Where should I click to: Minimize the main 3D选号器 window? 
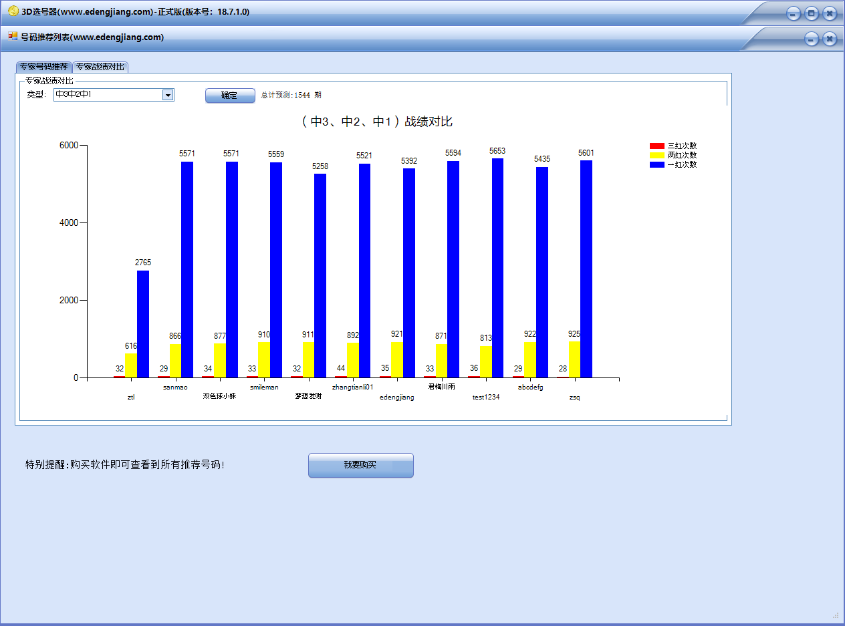[793, 13]
